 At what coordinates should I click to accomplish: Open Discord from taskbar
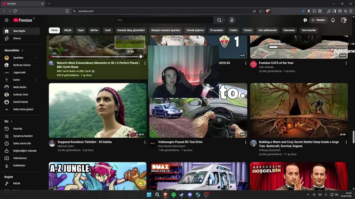190,195
